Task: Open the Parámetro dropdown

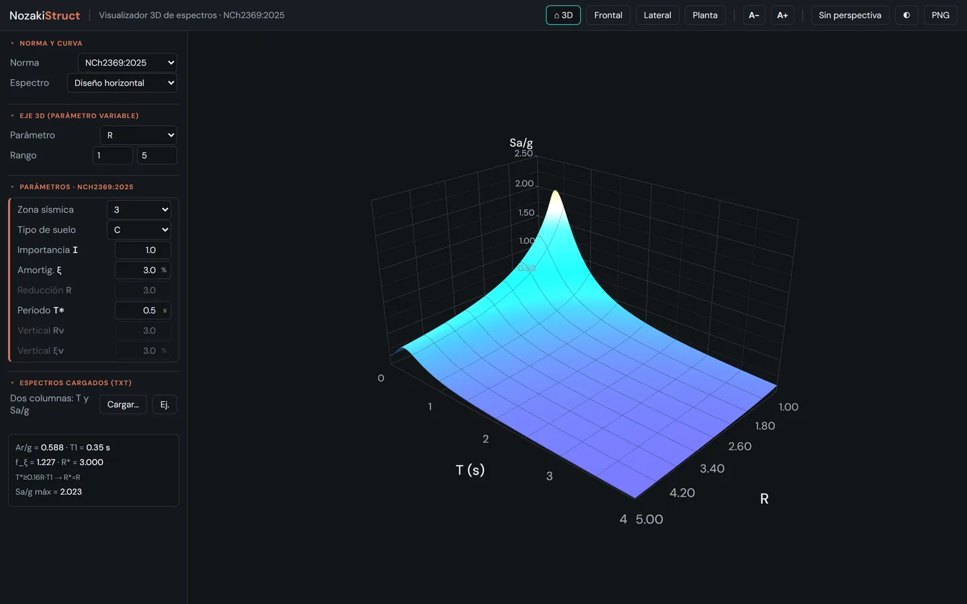Action: point(138,135)
